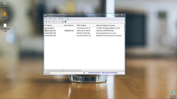Copy selected items using the toolbar copy icon

(56, 22)
